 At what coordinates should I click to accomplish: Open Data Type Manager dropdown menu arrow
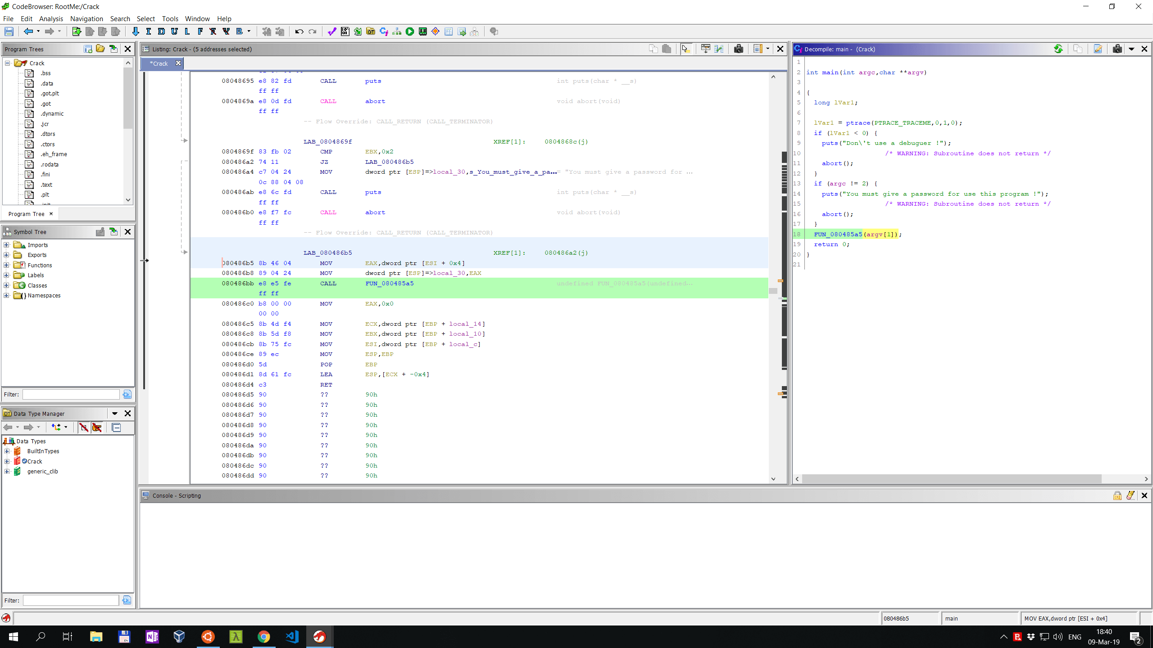(x=115, y=414)
